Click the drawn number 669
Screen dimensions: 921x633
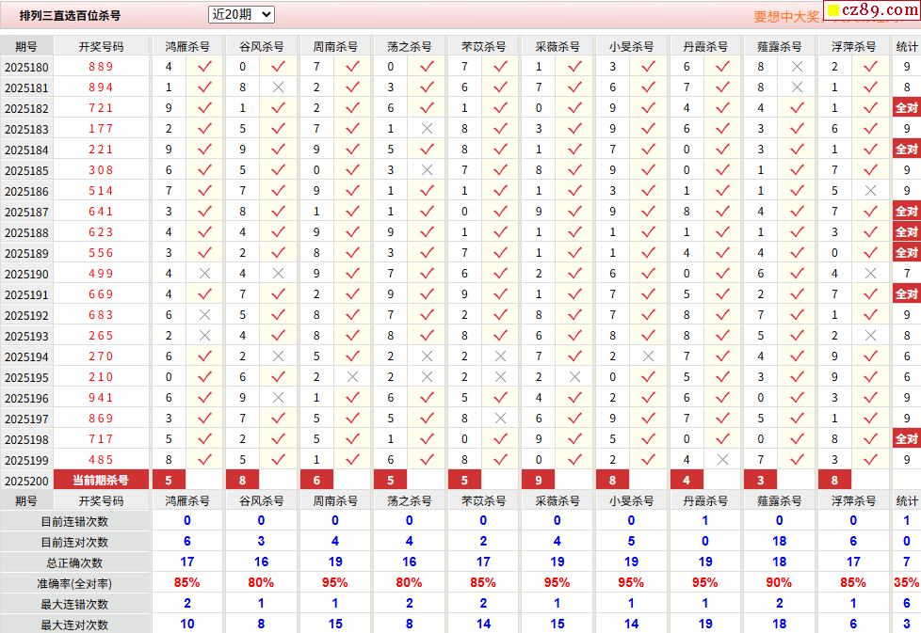coord(101,293)
